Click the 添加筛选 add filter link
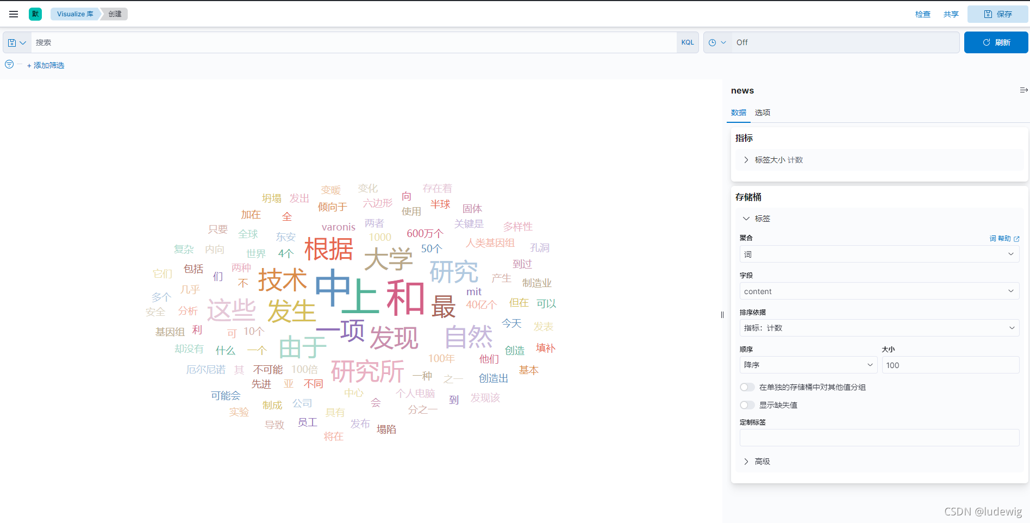The image size is (1030, 523). coord(46,65)
